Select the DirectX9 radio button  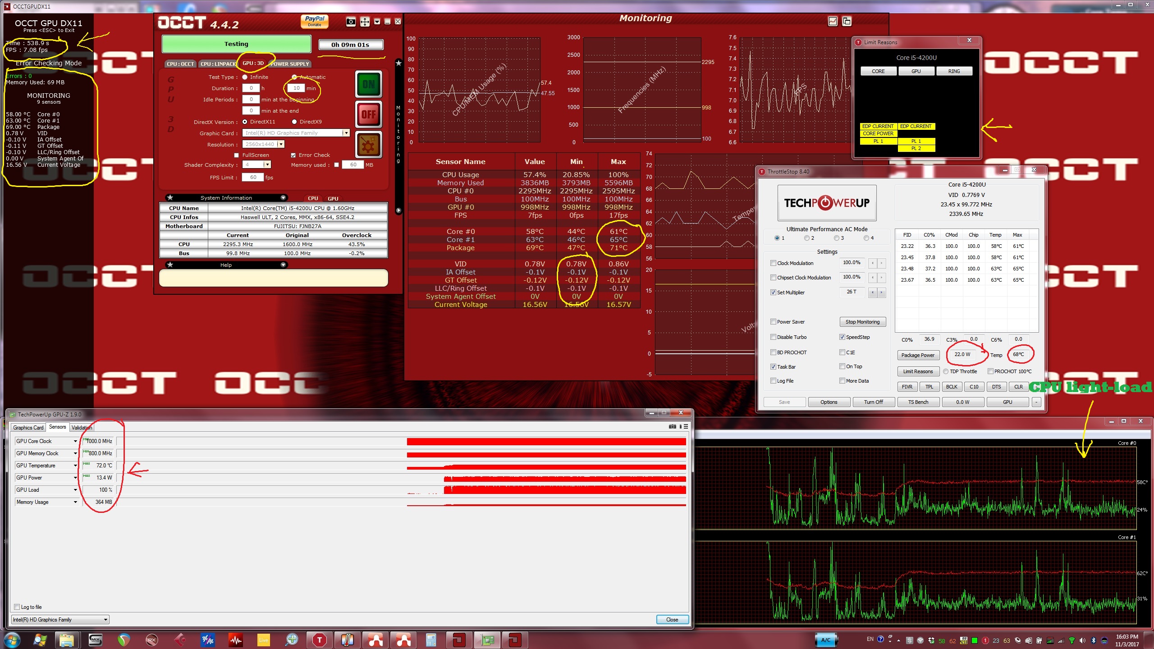294,122
